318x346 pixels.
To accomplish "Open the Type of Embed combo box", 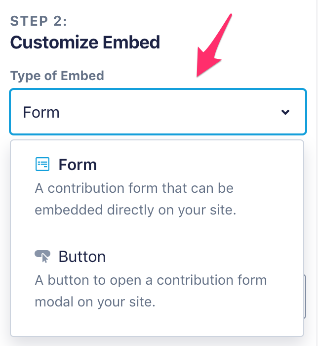I will pos(158,112).
